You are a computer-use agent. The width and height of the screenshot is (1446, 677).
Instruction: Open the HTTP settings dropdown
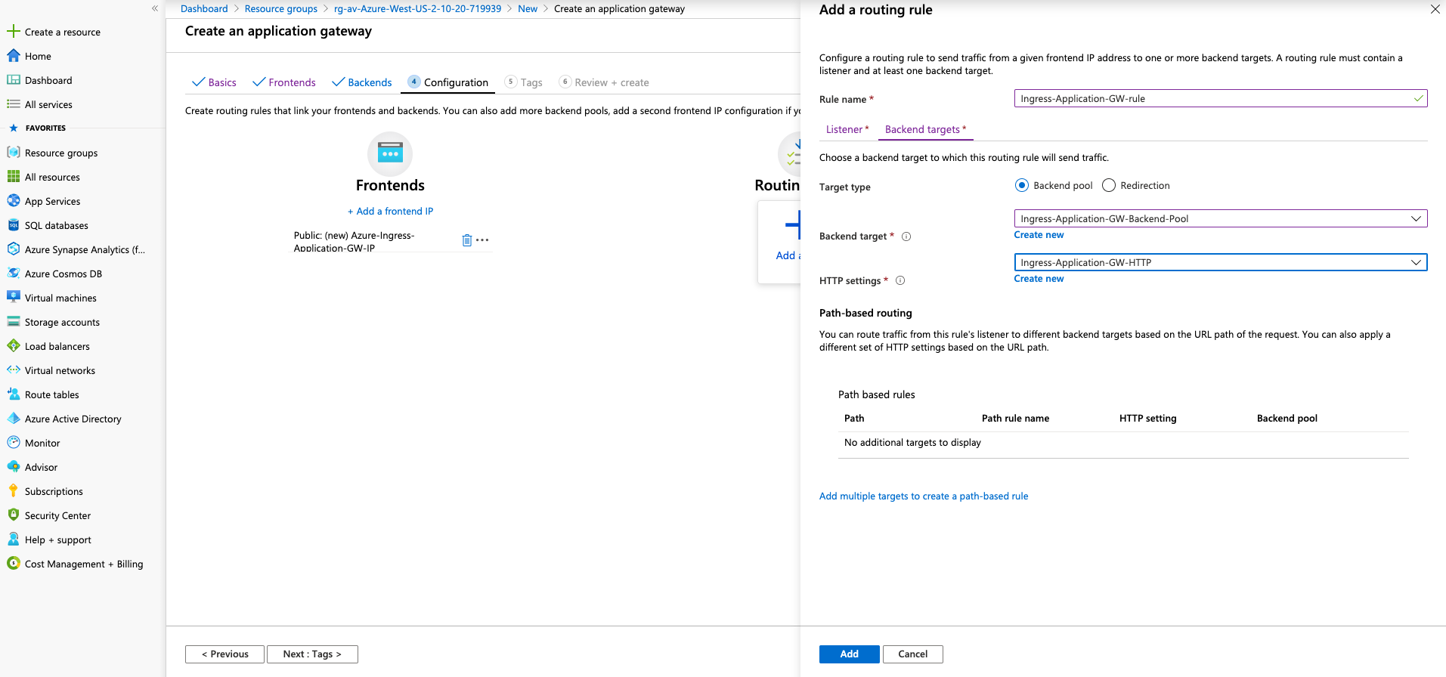[x=1220, y=262]
